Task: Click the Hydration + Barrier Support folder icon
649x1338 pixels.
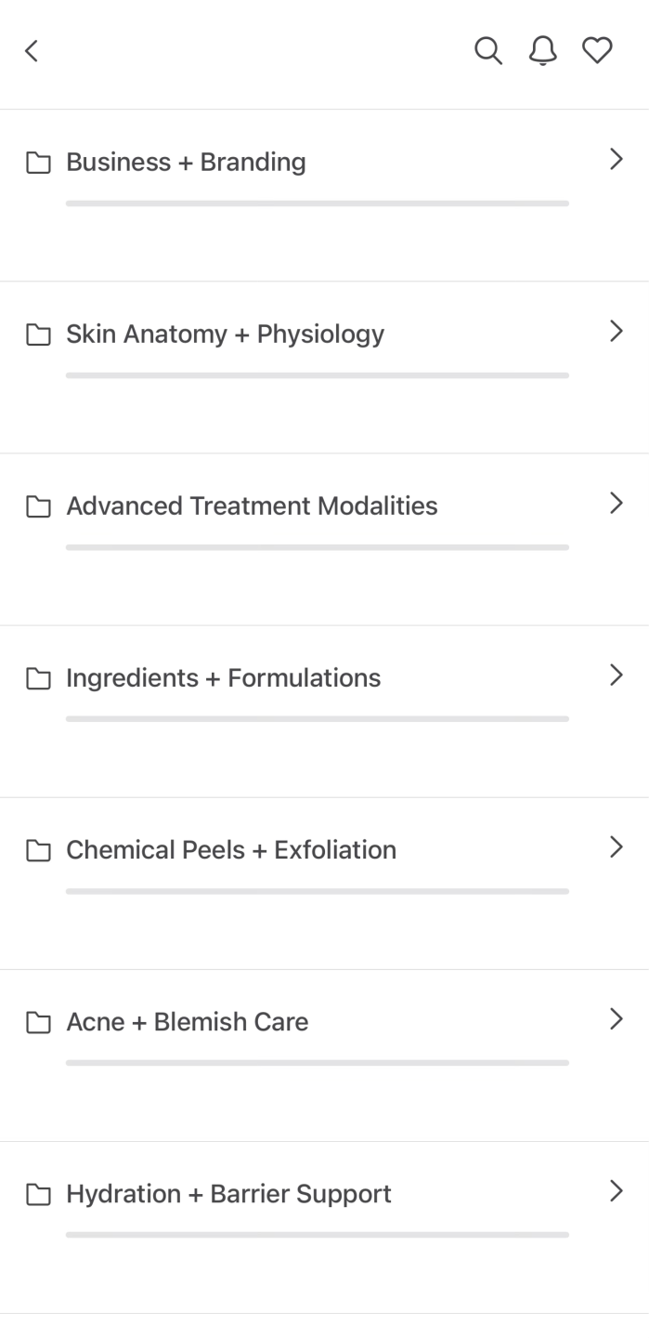Action: [x=38, y=1194]
